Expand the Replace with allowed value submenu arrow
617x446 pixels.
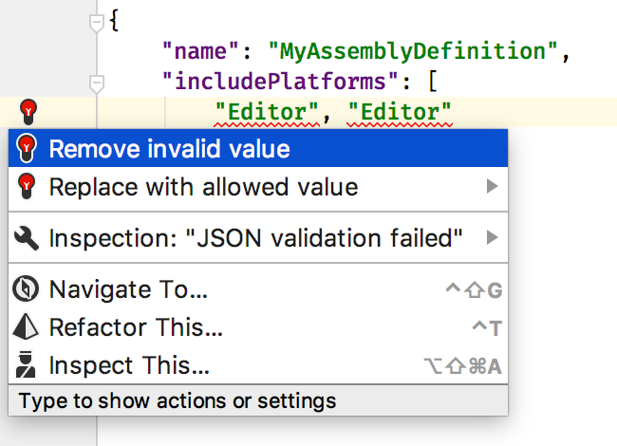[492, 186]
